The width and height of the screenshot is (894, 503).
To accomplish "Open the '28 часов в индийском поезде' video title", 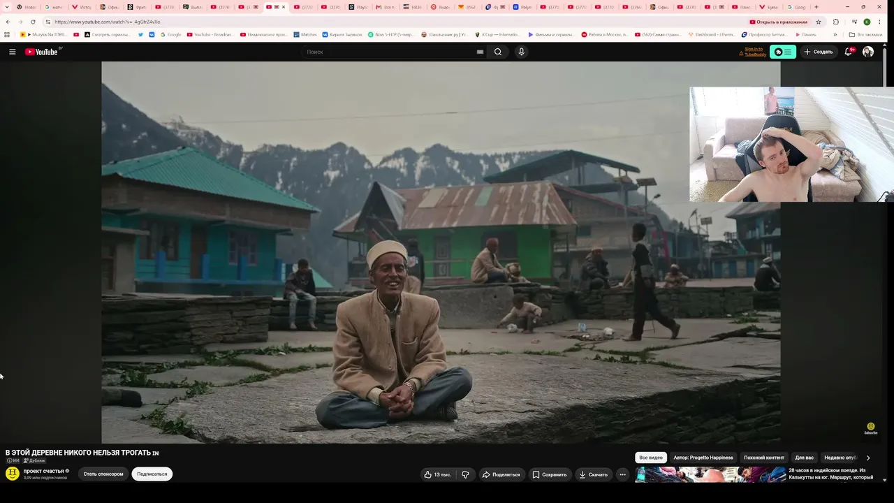I will pos(831,474).
